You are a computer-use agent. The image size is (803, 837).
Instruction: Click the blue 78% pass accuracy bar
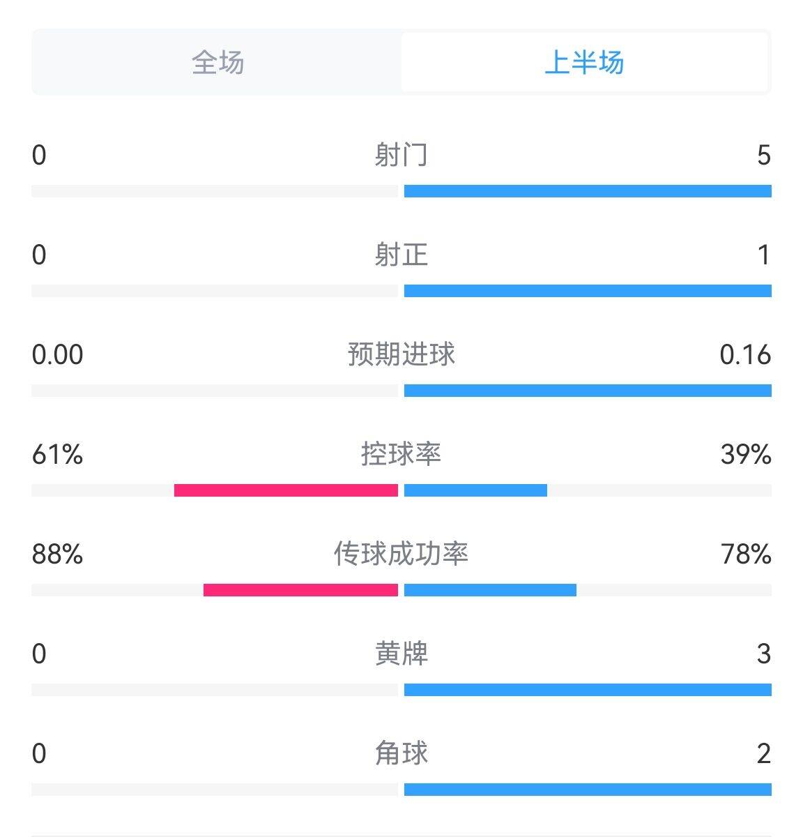click(x=490, y=590)
